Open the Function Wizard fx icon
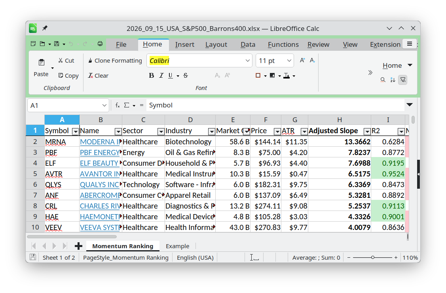 [118, 105]
